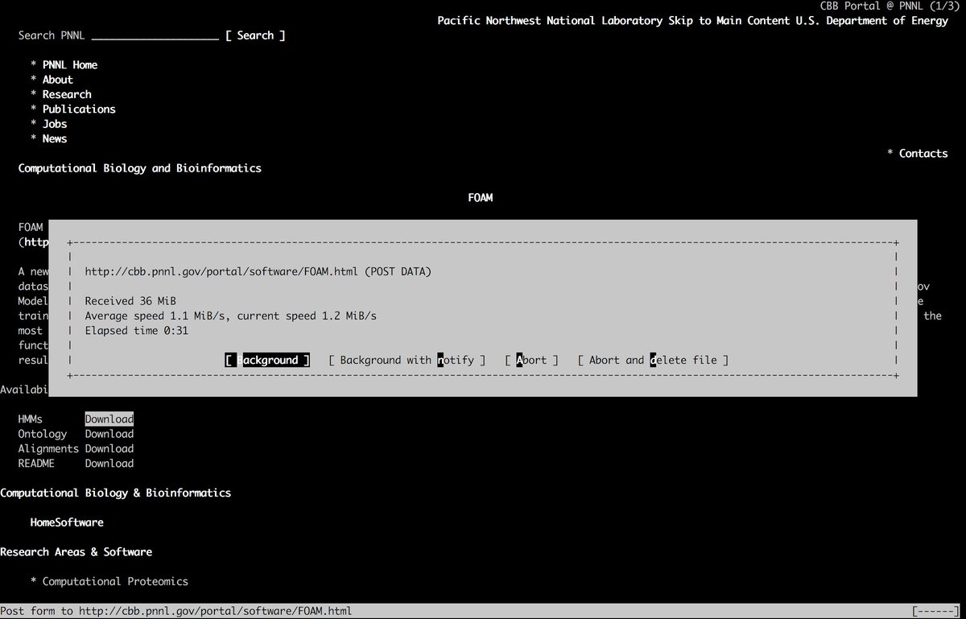Viewport: 966px width, 619px height.
Task: Click the Abort button
Action: coord(531,360)
